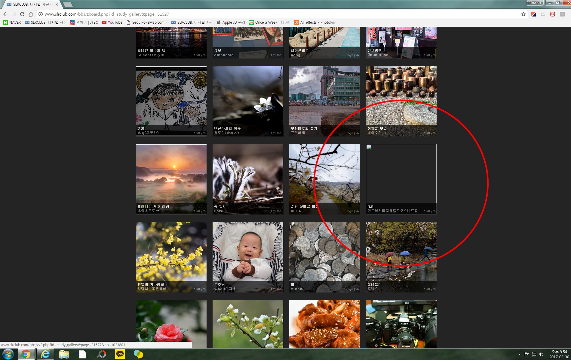Image resolution: width=571 pixels, height=360 pixels.
Task: Switch to Chrome in the taskbar
Action: pos(26,354)
